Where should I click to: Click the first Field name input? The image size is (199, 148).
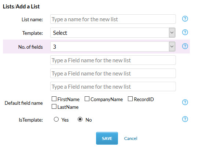point(113,60)
